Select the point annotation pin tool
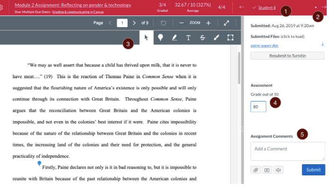This screenshot has width=329, height=189. click(160, 37)
